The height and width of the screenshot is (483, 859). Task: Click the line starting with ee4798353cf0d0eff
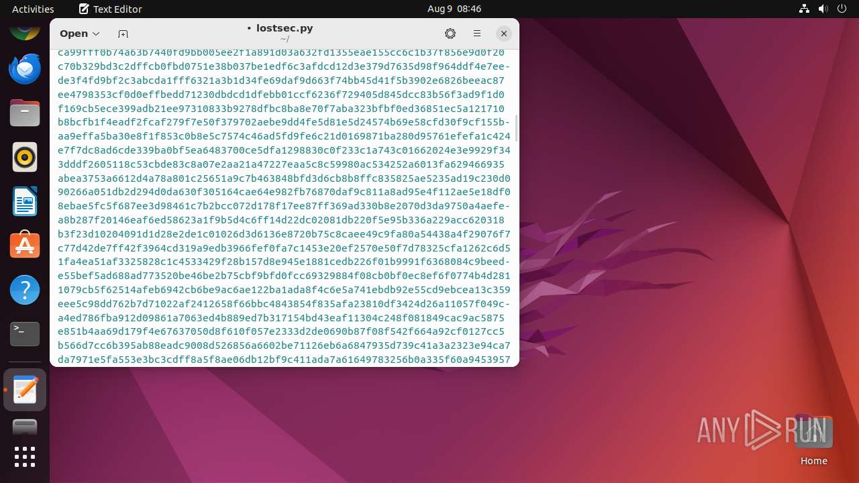[x=281, y=95]
